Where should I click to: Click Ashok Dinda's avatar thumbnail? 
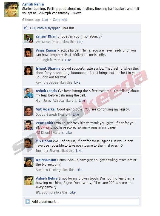(29, 93)
